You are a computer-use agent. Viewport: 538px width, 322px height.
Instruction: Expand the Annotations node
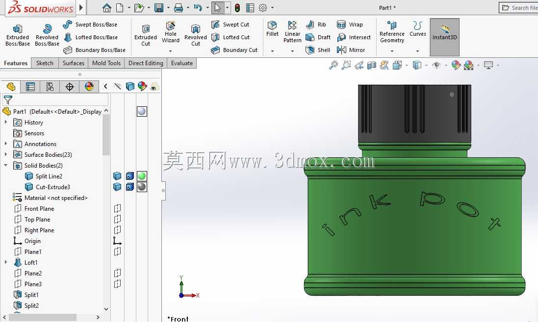[5, 144]
